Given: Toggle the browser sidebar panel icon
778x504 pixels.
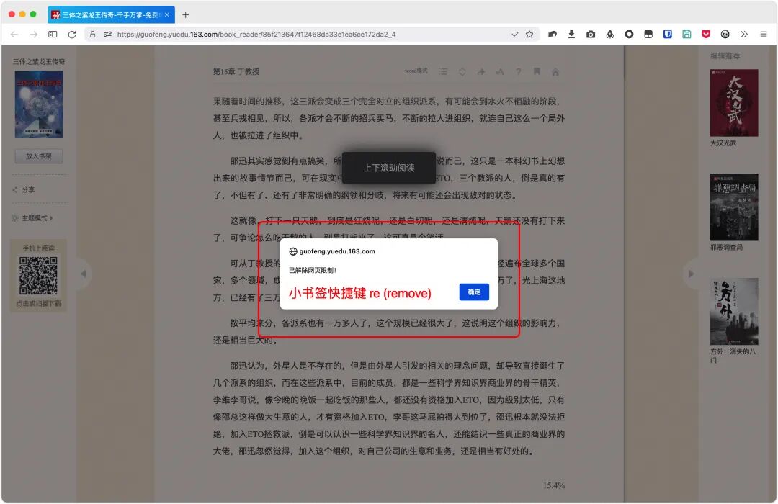Looking at the screenshot, I should coord(53,35).
